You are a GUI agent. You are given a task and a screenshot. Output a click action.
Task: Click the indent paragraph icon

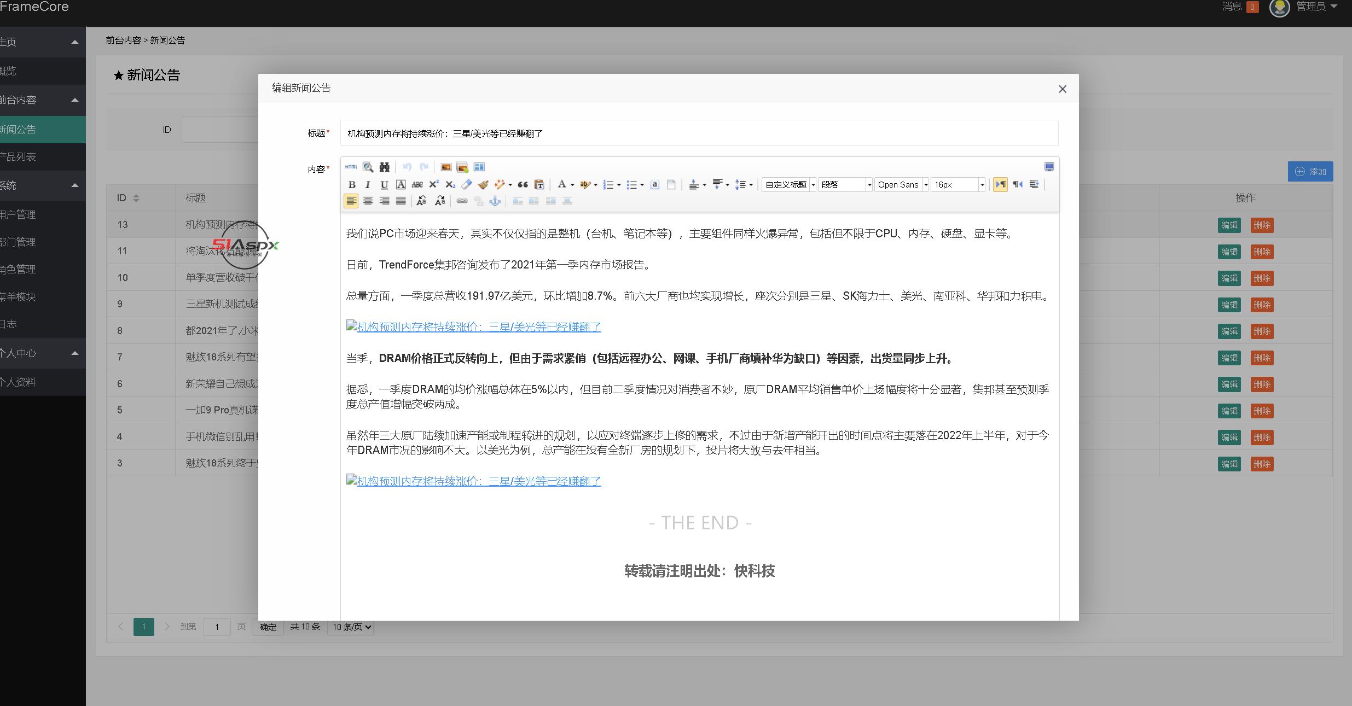(1034, 185)
